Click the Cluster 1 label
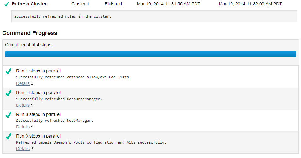Viewport: 301px width, 158px height. click(x=80, y=4)
